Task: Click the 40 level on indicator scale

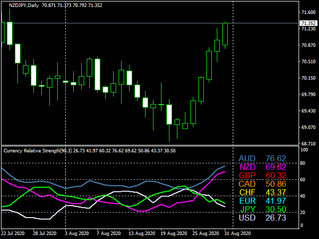Action: click(303, 196)
